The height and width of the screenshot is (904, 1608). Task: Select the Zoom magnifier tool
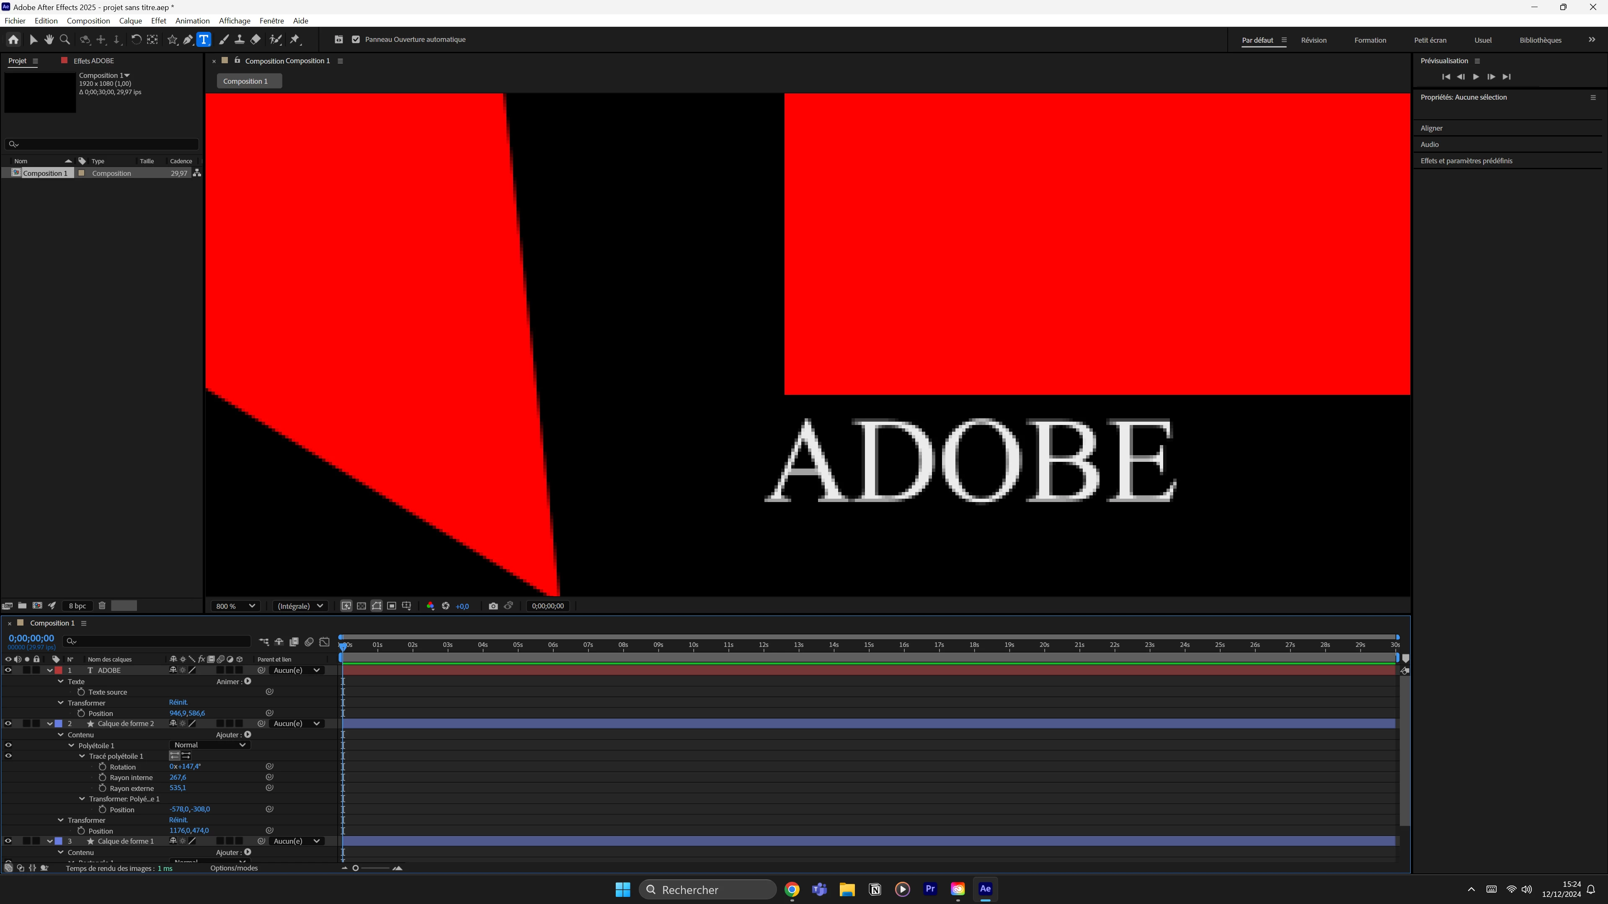[65, 40]
